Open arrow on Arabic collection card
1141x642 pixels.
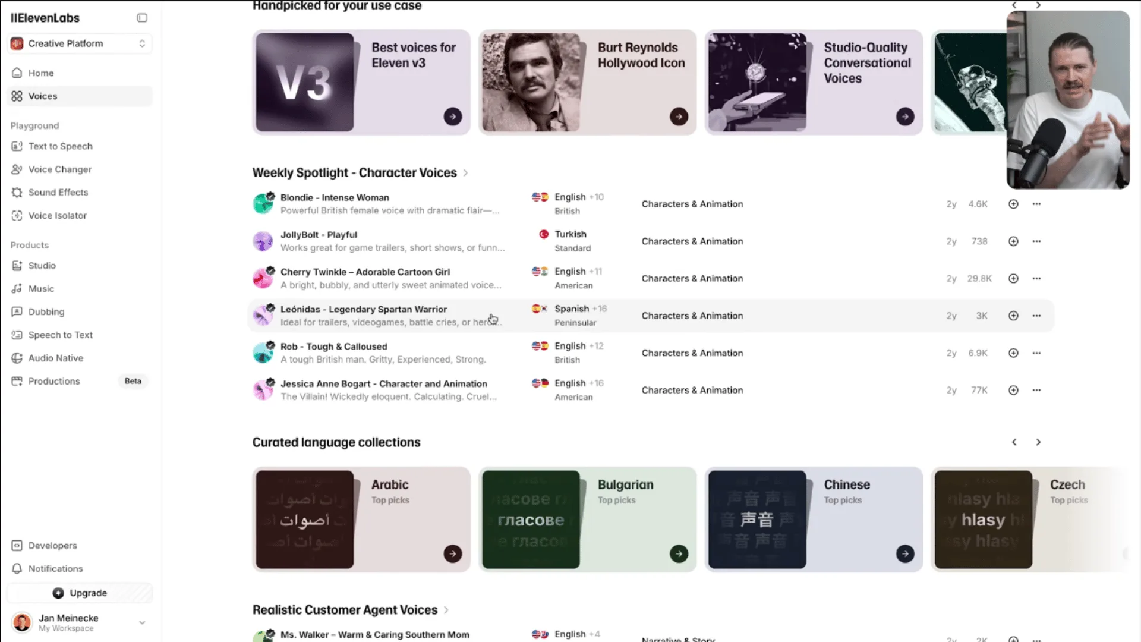452,554
